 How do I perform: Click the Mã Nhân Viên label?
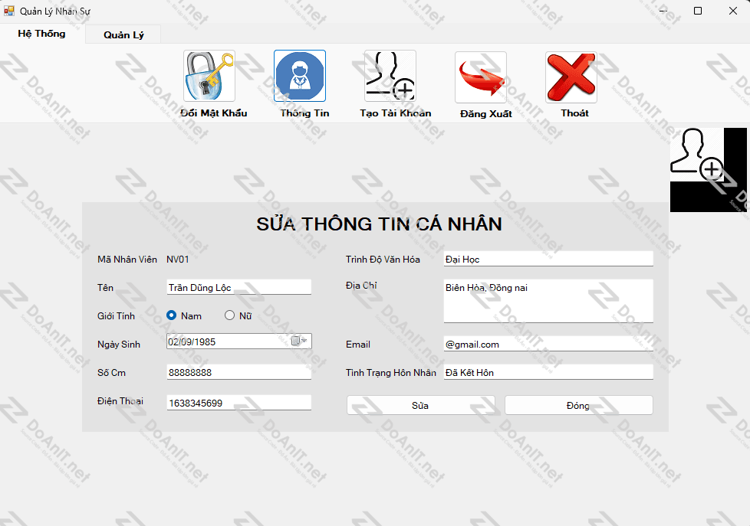point(127,260)
